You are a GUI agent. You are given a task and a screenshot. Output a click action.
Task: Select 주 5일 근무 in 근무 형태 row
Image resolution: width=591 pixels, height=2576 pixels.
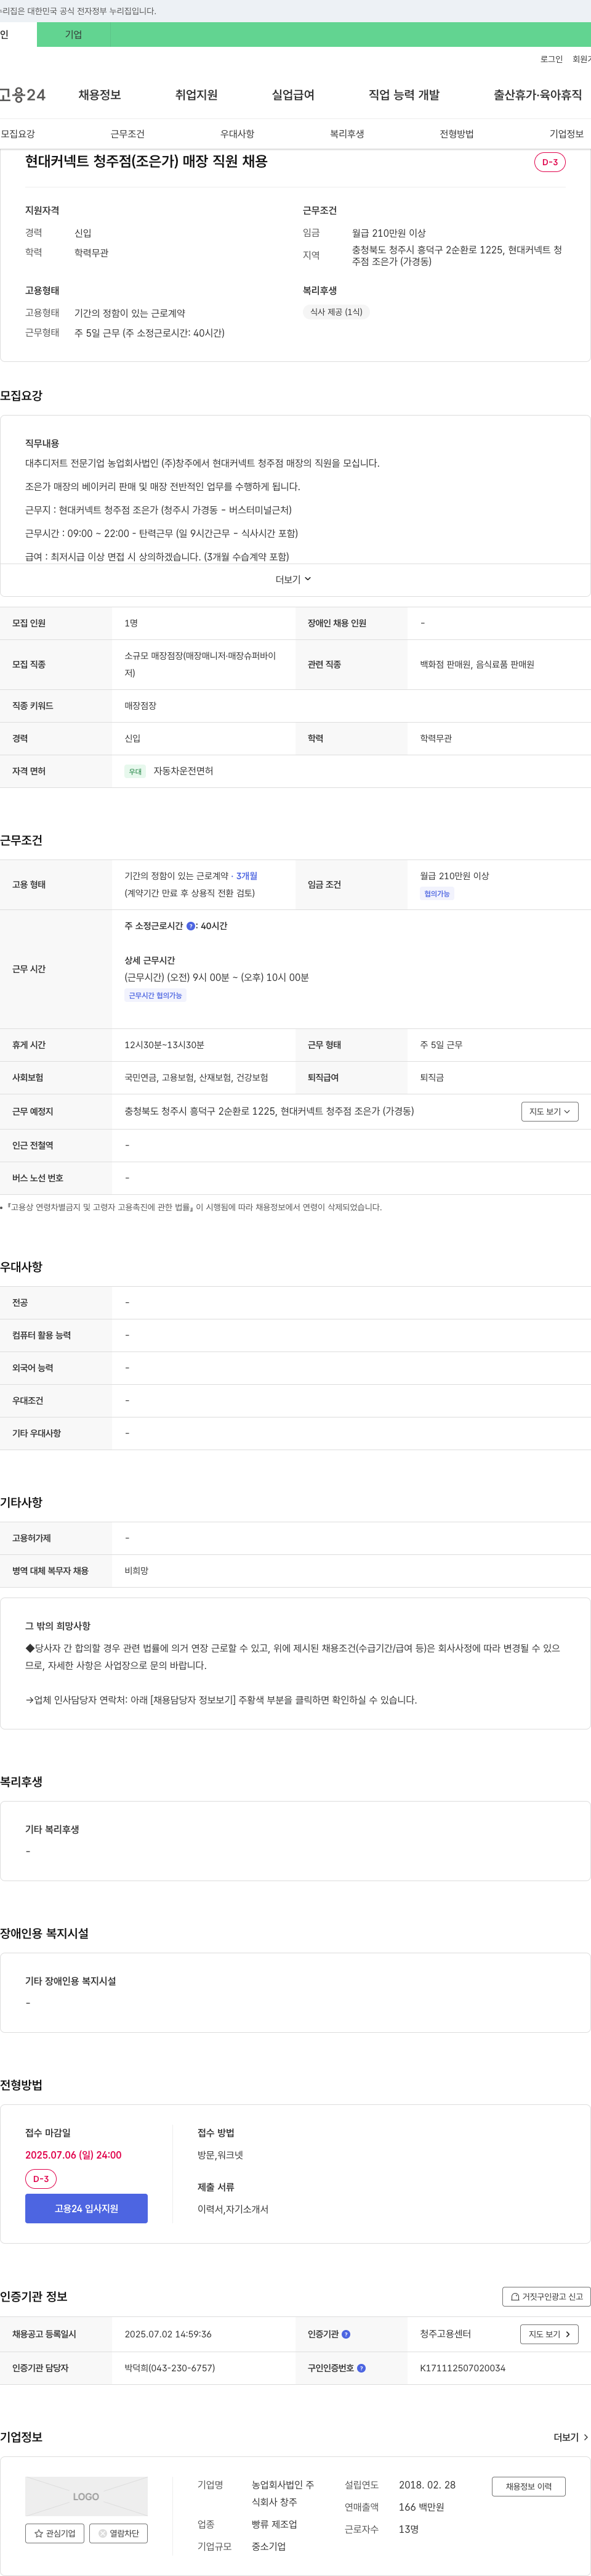point(441,1045)
